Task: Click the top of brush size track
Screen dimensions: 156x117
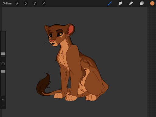Action: 3,34
